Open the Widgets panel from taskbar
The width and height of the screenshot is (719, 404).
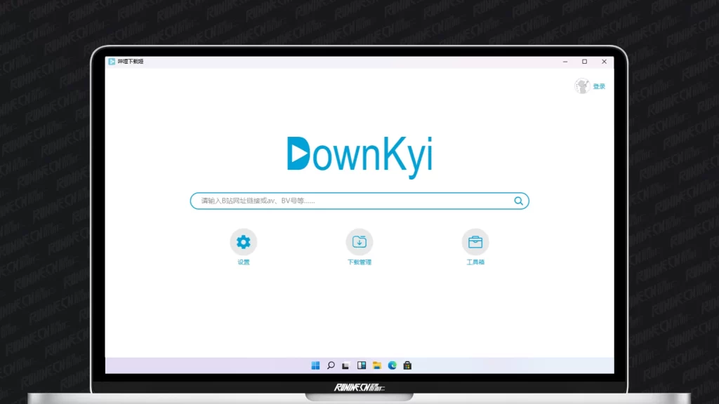362,365
